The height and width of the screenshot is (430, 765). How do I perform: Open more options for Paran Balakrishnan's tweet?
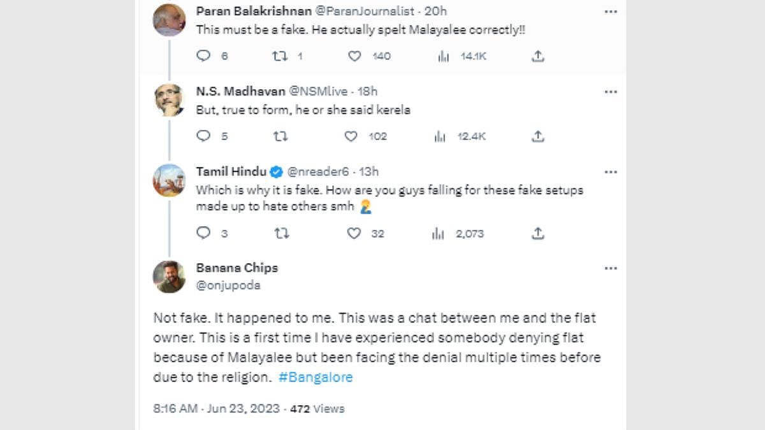611,11
